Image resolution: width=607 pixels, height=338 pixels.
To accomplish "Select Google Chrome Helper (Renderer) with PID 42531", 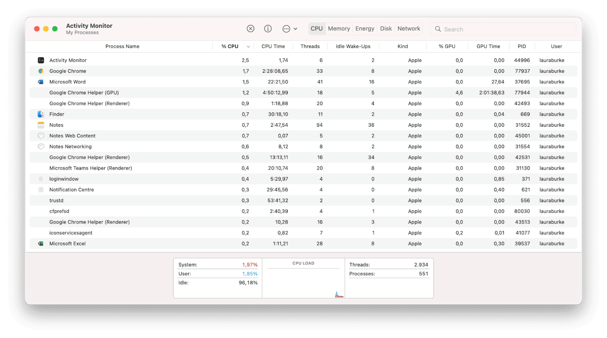I will pyautogui.click(x=303, y=157).
